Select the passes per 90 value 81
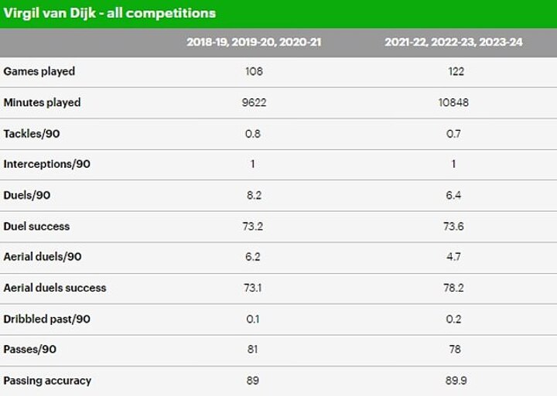Image resolution: width=557 pixels, height=396 pixels. point(253,350)
